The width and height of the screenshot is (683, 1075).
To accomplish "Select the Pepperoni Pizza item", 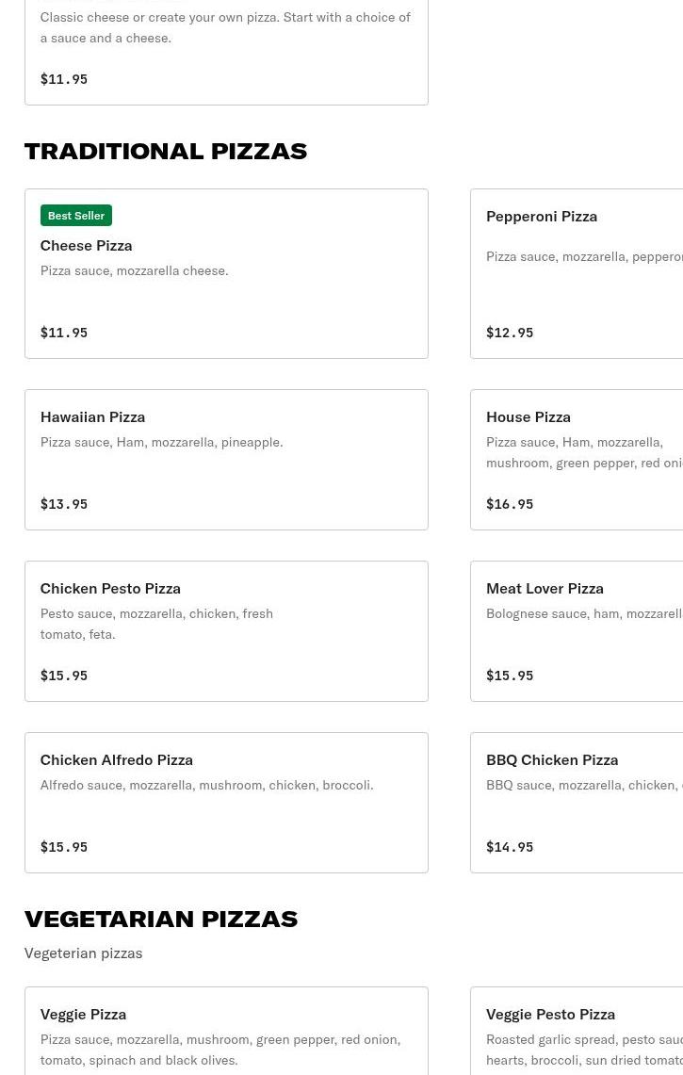I will point(577,273).
